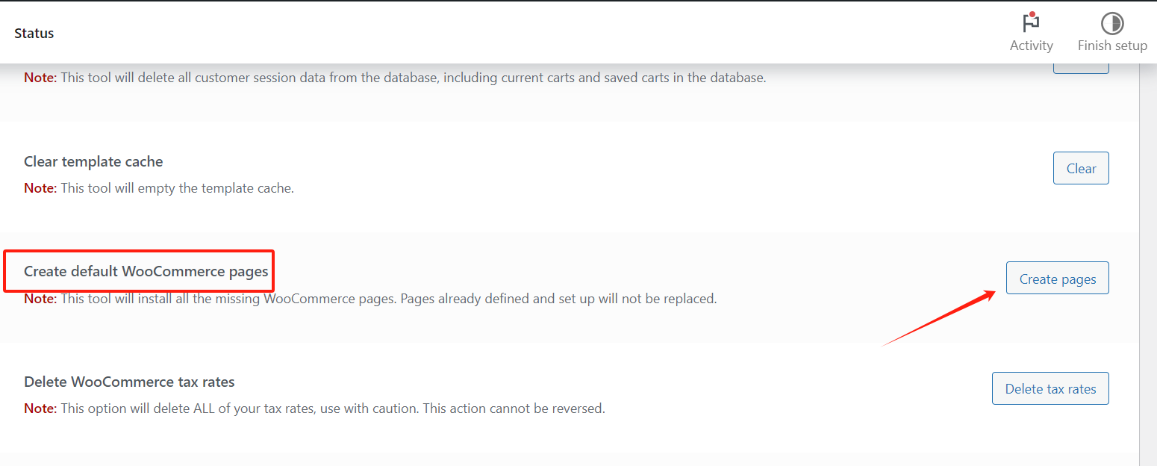Click the "Delete WooCommerce tax rates" heading
Screen dimensions: 1157x466
[x=129, y=382]
